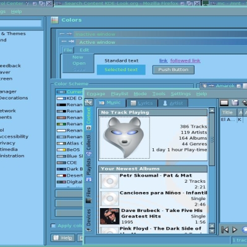This screenshot has width=247, height=247.
Task: Open the Devices sidebar tab in Amarok
Action: coord(88,220)
